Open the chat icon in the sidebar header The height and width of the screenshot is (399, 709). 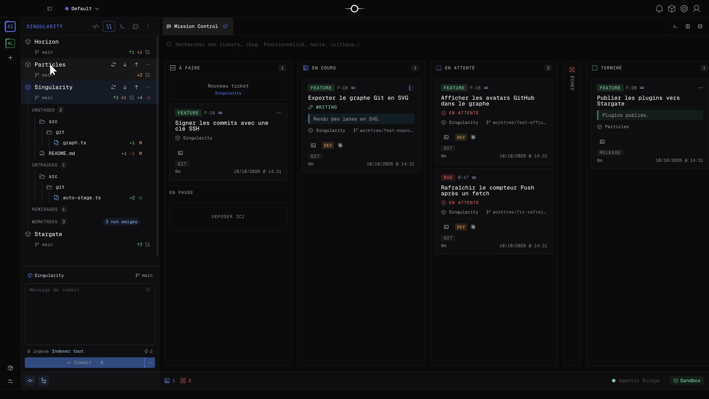tap(136, 27)
